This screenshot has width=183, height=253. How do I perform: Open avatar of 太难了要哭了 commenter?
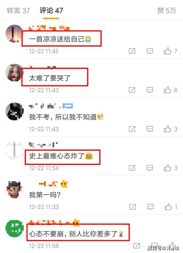(x=14, y=73)
